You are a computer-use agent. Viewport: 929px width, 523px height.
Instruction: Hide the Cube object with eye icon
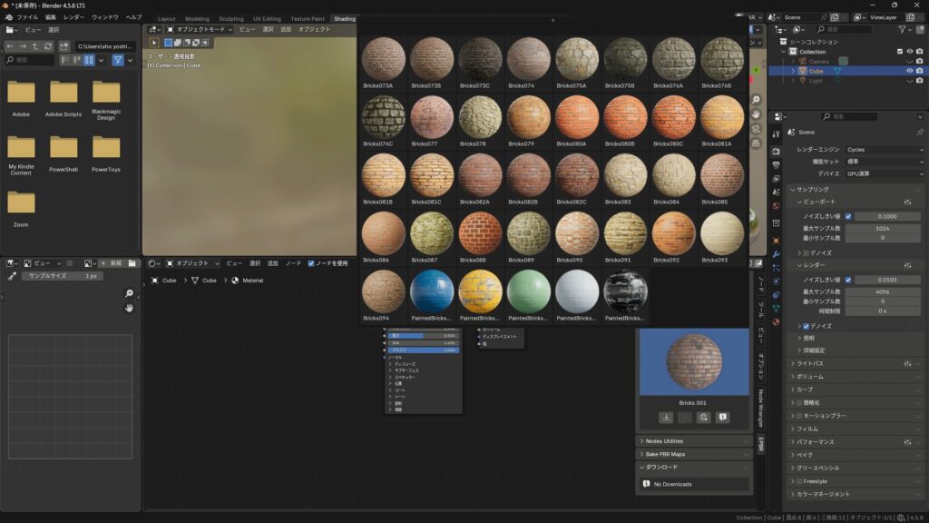coord(909,70)
